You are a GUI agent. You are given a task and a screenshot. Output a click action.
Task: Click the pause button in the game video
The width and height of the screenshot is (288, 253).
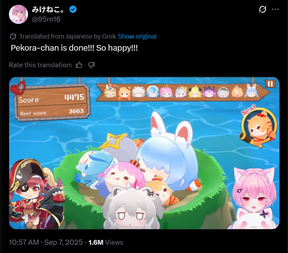pyautogui.click(x=270, y=84)
